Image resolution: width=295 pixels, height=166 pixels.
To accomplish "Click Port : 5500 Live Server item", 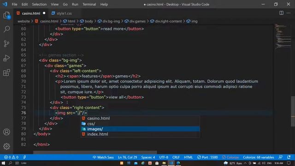I will tap(207, 157).
